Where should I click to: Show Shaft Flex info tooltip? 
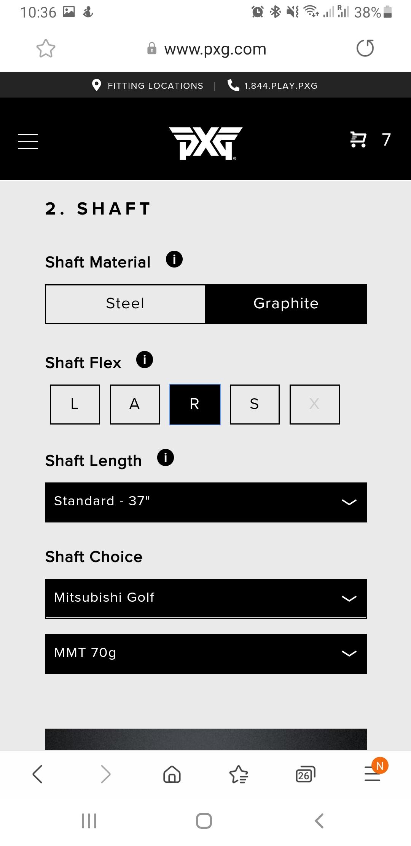pyautogui.click(x=145, y=360)
